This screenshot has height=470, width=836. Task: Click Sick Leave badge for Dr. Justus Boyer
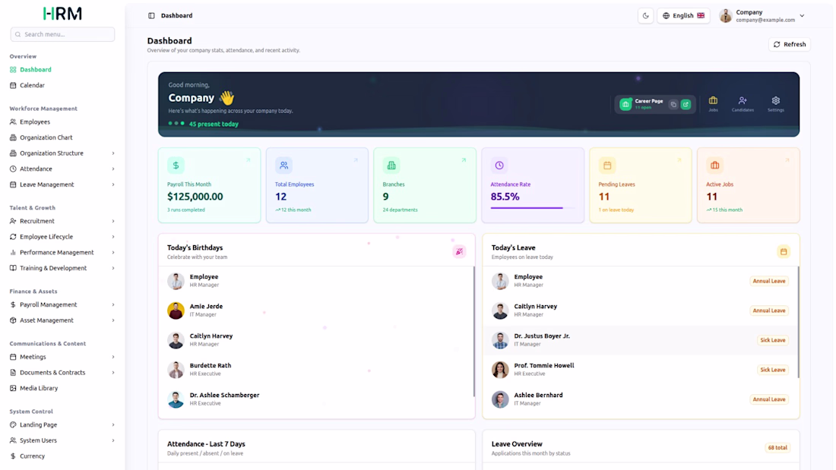pyautogui.click(x=773, y=340)
